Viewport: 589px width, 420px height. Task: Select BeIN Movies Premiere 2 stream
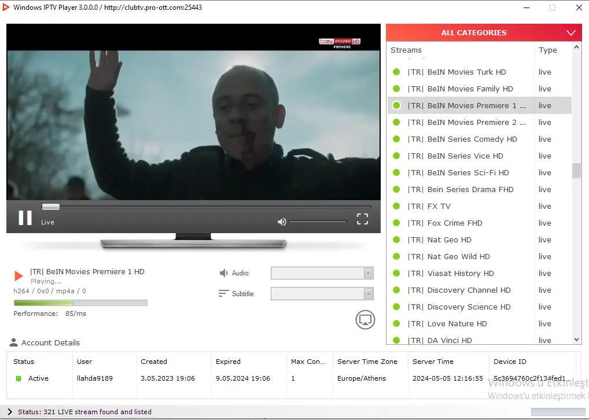pos(479,122)
